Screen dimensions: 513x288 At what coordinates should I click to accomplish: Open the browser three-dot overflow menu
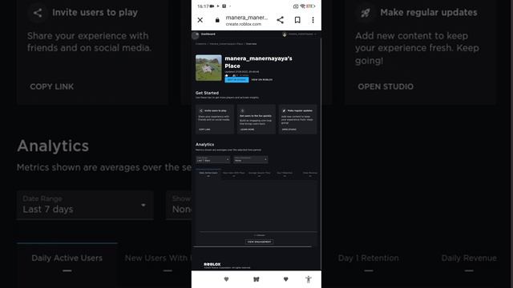[x=313, y=20]
